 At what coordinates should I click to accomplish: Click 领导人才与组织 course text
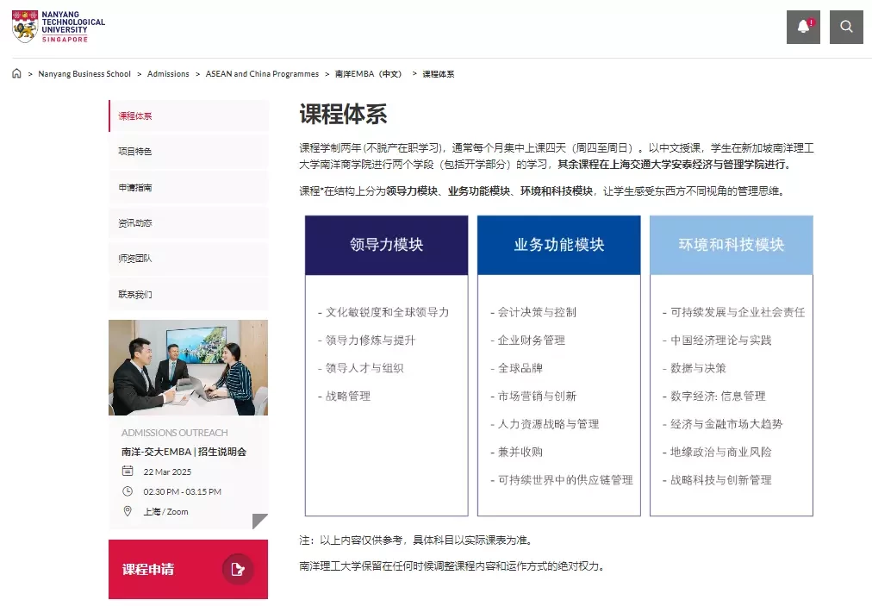(364, 368)
